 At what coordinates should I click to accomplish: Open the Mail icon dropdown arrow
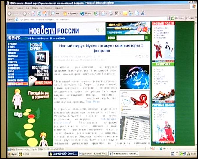pyautogui.click(x=107, y=13)
